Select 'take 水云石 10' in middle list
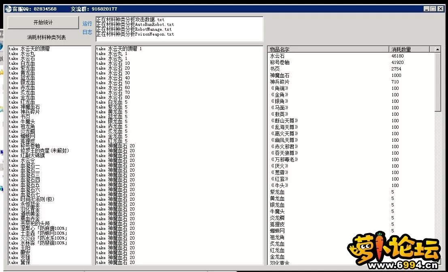448x272 pixels. coord(113,64)
